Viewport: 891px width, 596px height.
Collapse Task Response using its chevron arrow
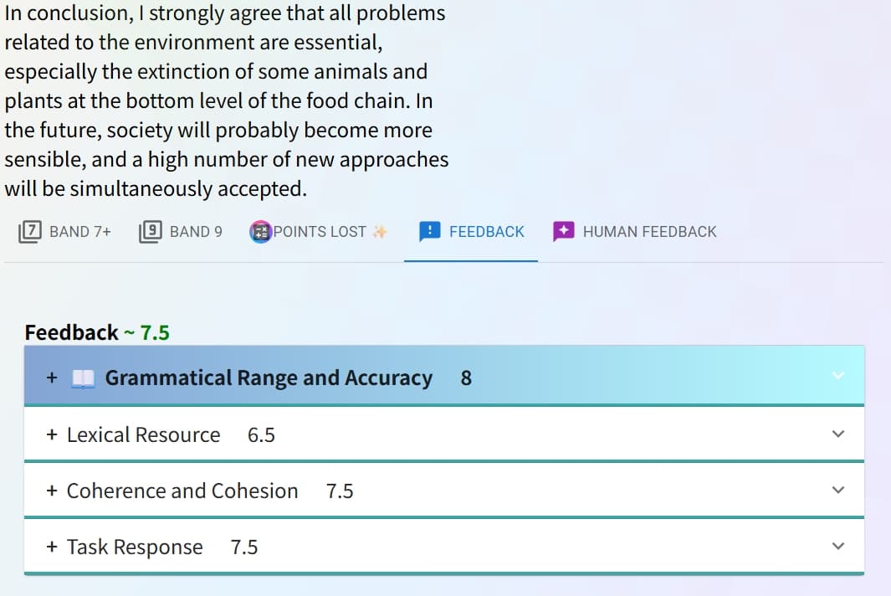pos(838,546)
